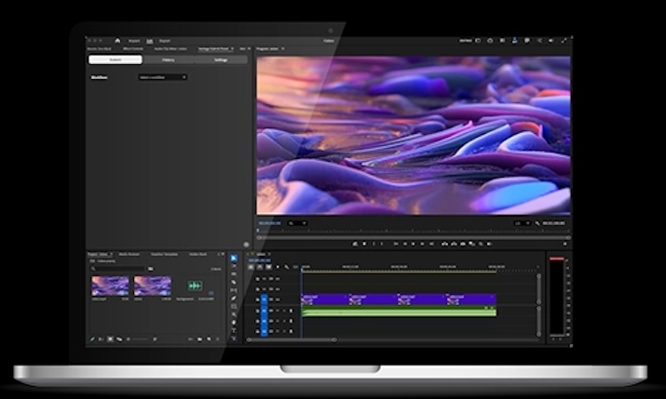The height and width of the screenshot is (399, 666).
Task: Click Go to Out button
Action: coord(431,244)
